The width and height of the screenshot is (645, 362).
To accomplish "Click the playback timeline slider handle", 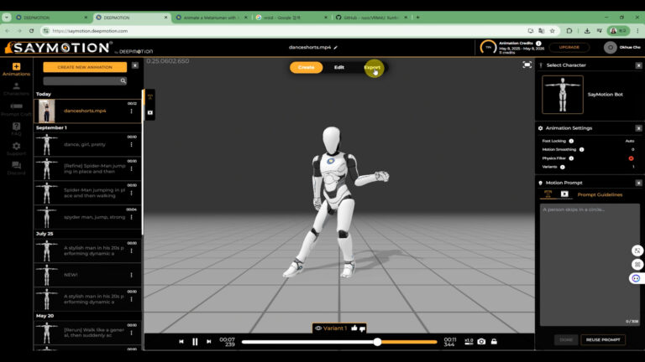I will (377, 341).
